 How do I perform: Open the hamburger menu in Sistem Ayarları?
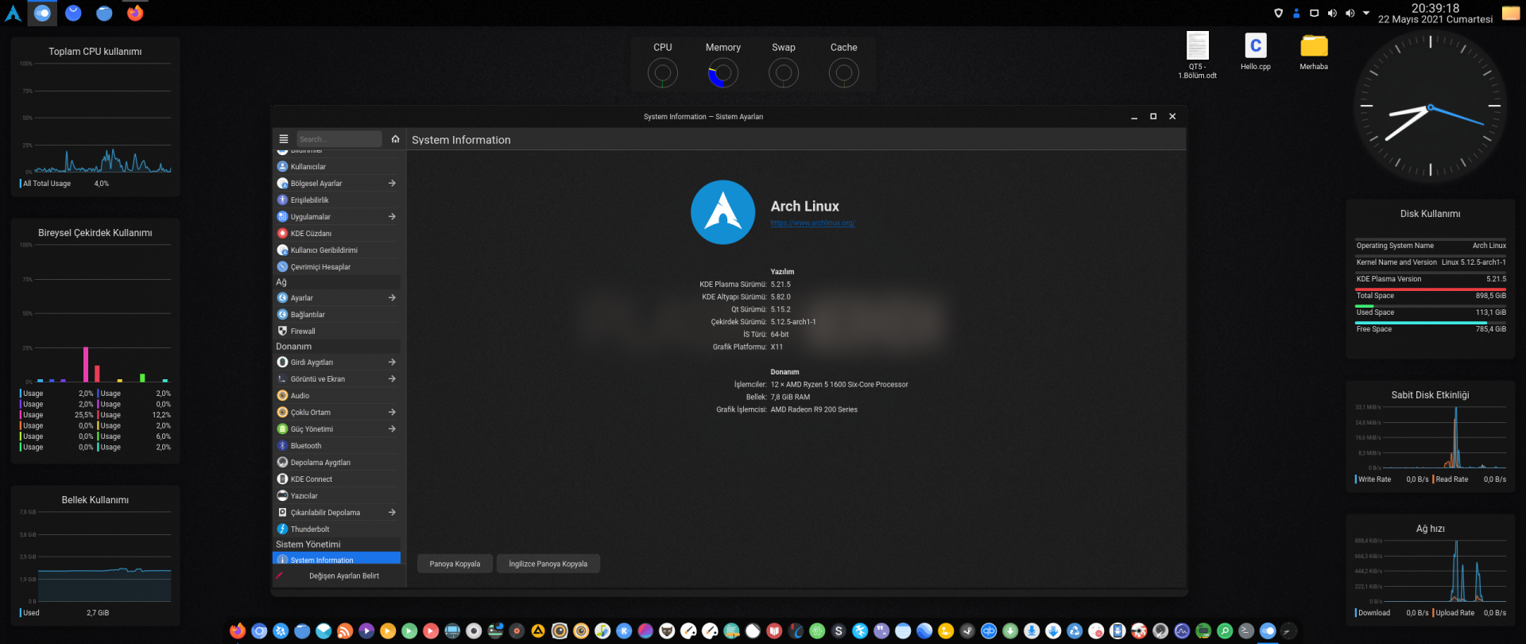click(284, 139)
